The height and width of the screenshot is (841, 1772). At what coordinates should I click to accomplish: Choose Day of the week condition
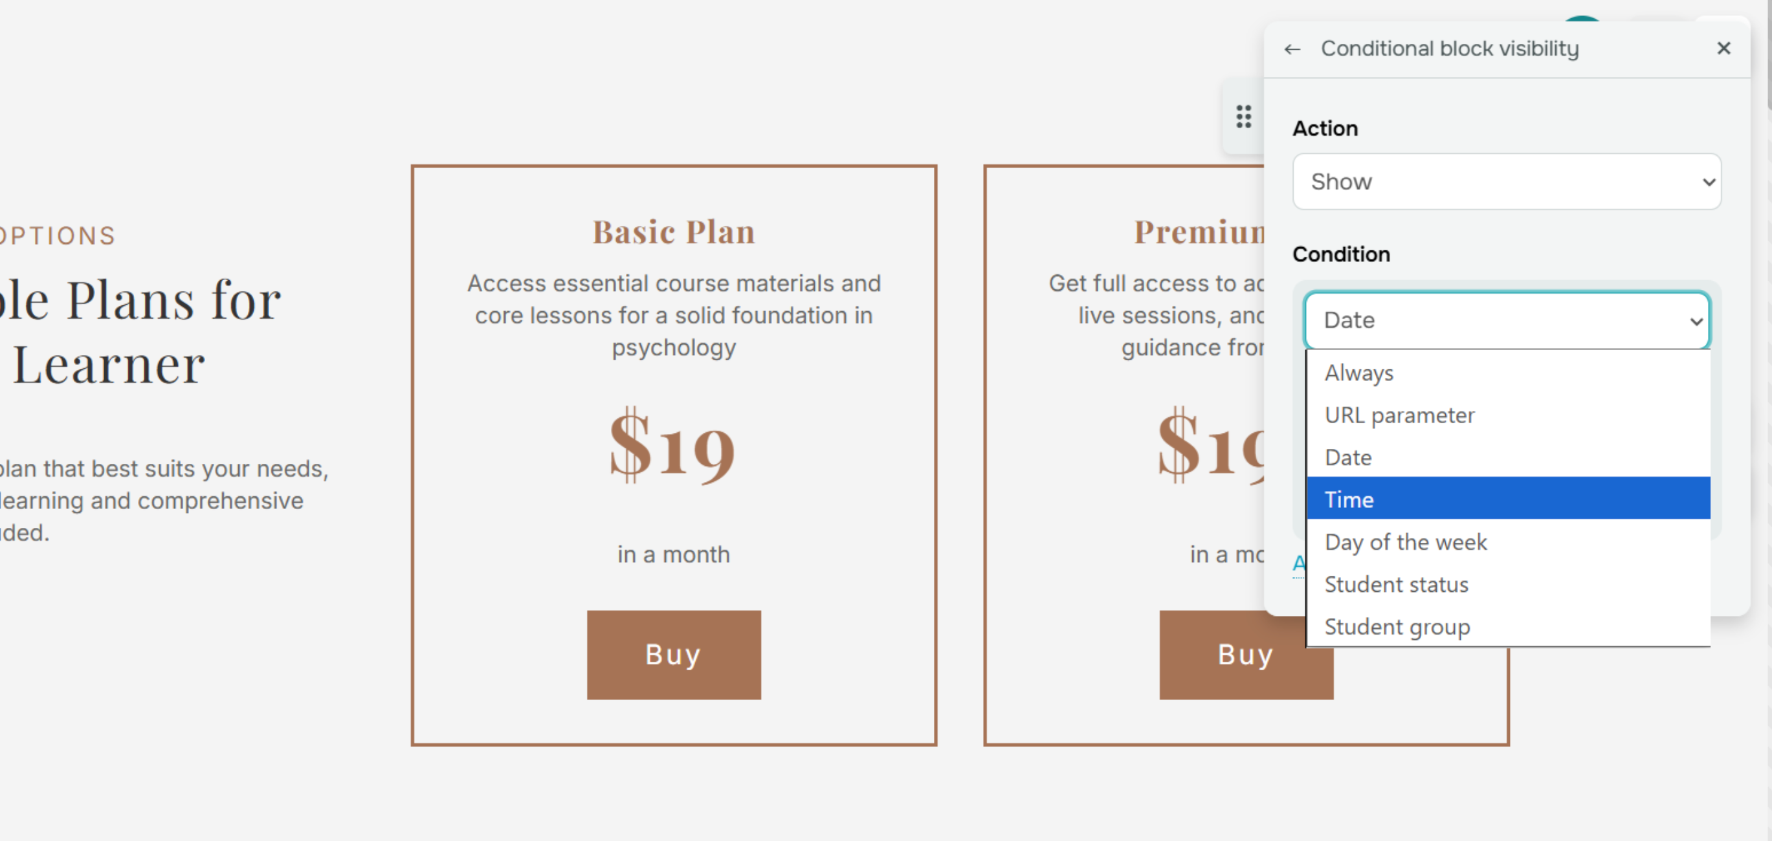[x=1405, y=543]
